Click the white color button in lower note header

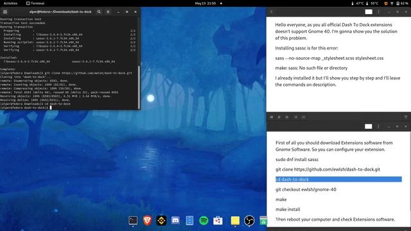pyautogui.click(x=368, y=126)
